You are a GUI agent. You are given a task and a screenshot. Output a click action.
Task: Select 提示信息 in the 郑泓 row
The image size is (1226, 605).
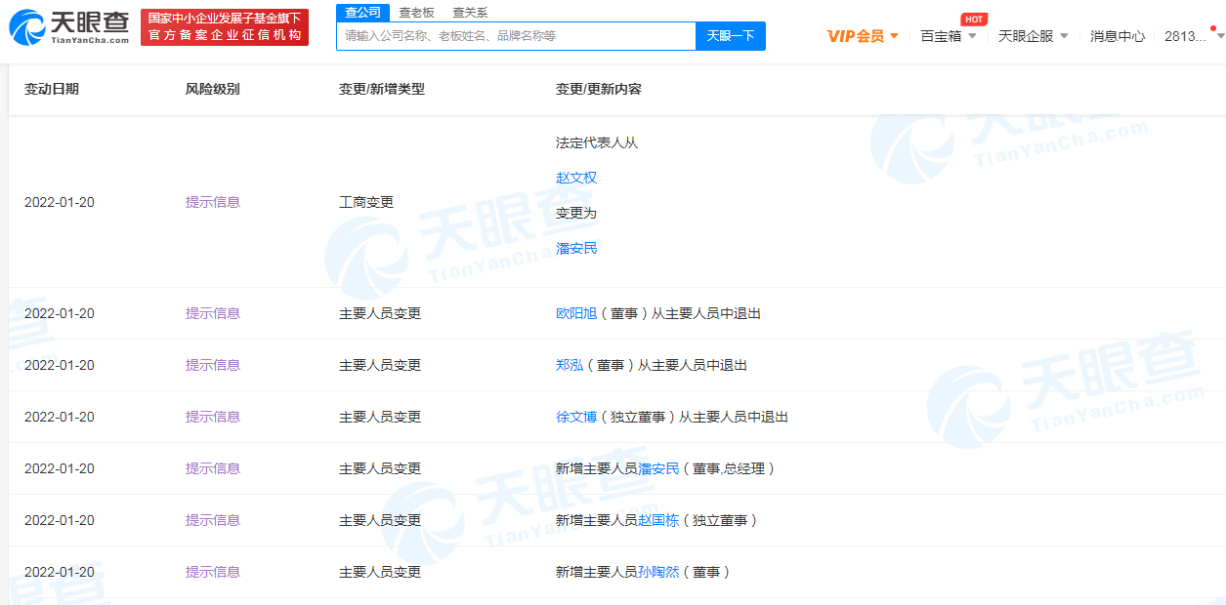point(213,365)
